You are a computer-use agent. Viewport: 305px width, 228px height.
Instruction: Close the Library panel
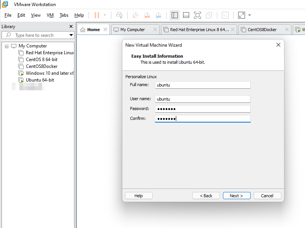pyautogui.click(x=71, y=27)
